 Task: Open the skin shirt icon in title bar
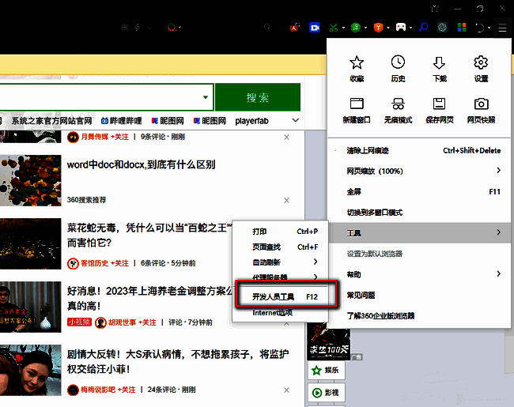pyautogui.click(x=435, y=9)
